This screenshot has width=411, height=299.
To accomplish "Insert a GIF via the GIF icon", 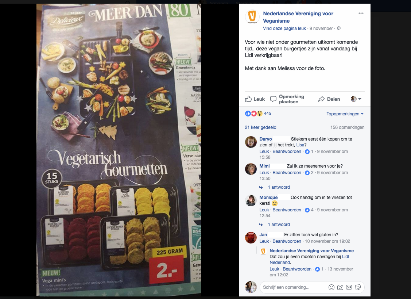I will [x=349, y=287].
